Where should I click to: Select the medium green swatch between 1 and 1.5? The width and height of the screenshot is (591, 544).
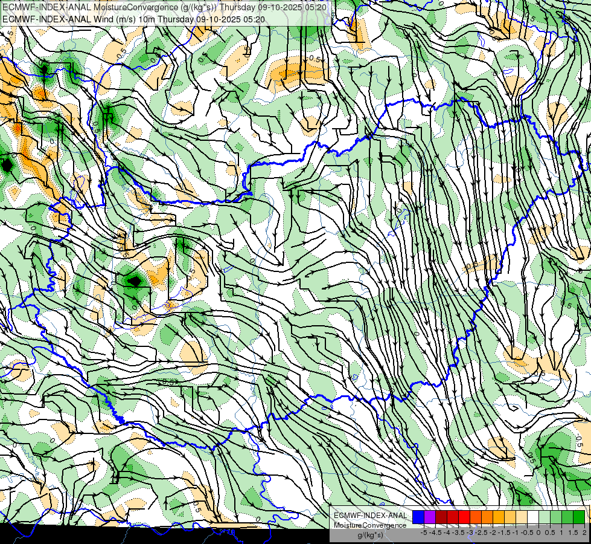click(567, 517)
